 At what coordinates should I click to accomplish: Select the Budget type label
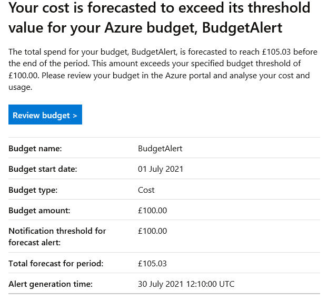pos(33,190)
